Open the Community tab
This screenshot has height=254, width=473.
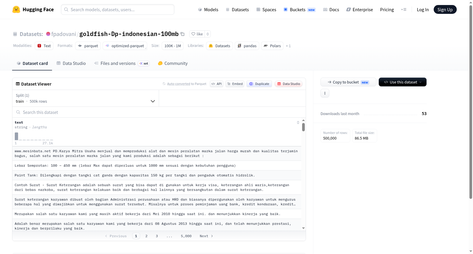point(173,63)
